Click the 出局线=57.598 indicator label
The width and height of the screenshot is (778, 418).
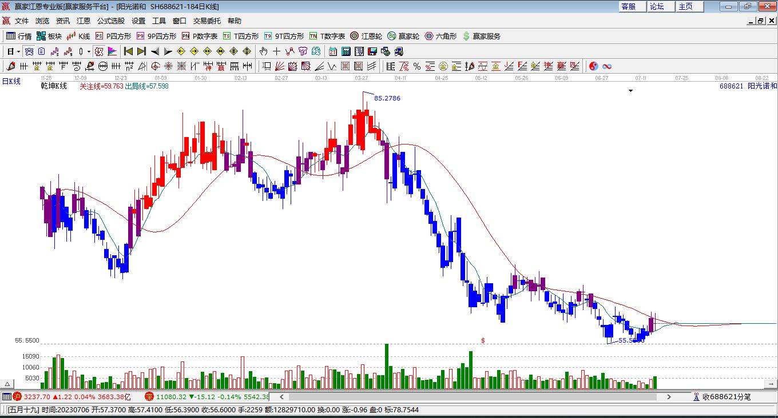(147, 86)
